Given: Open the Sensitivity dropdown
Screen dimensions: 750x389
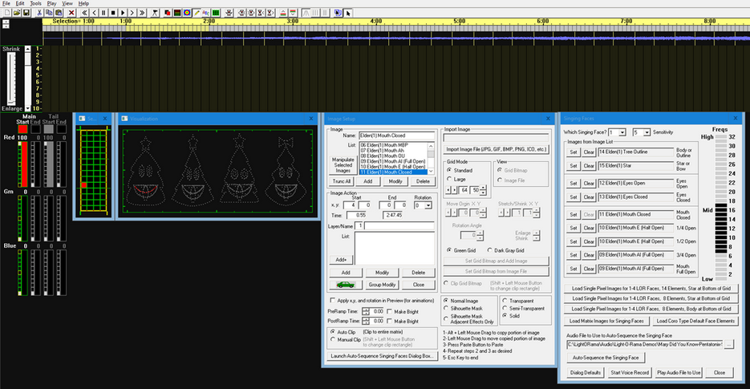Looking at the screenshot, I should 646,132.
